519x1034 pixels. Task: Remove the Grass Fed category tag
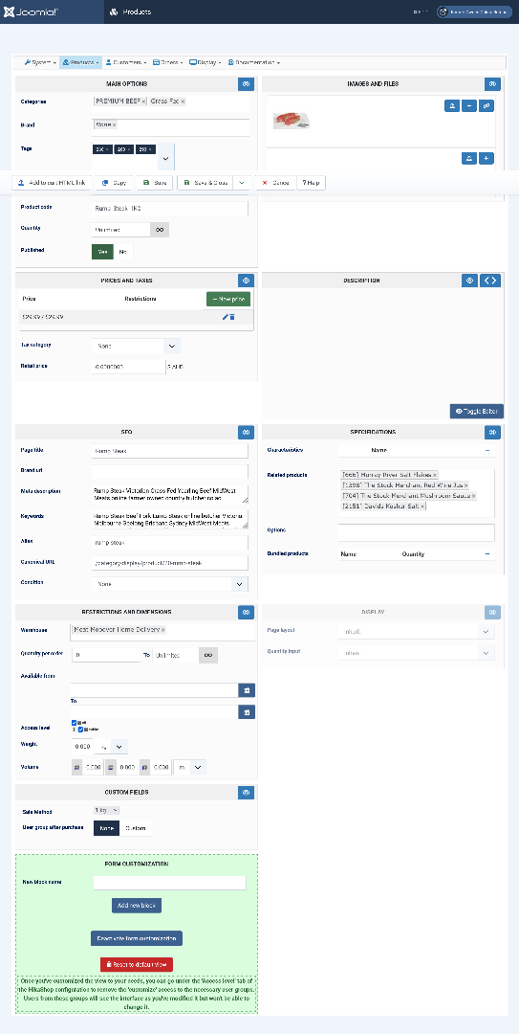[x=183, y=101]
